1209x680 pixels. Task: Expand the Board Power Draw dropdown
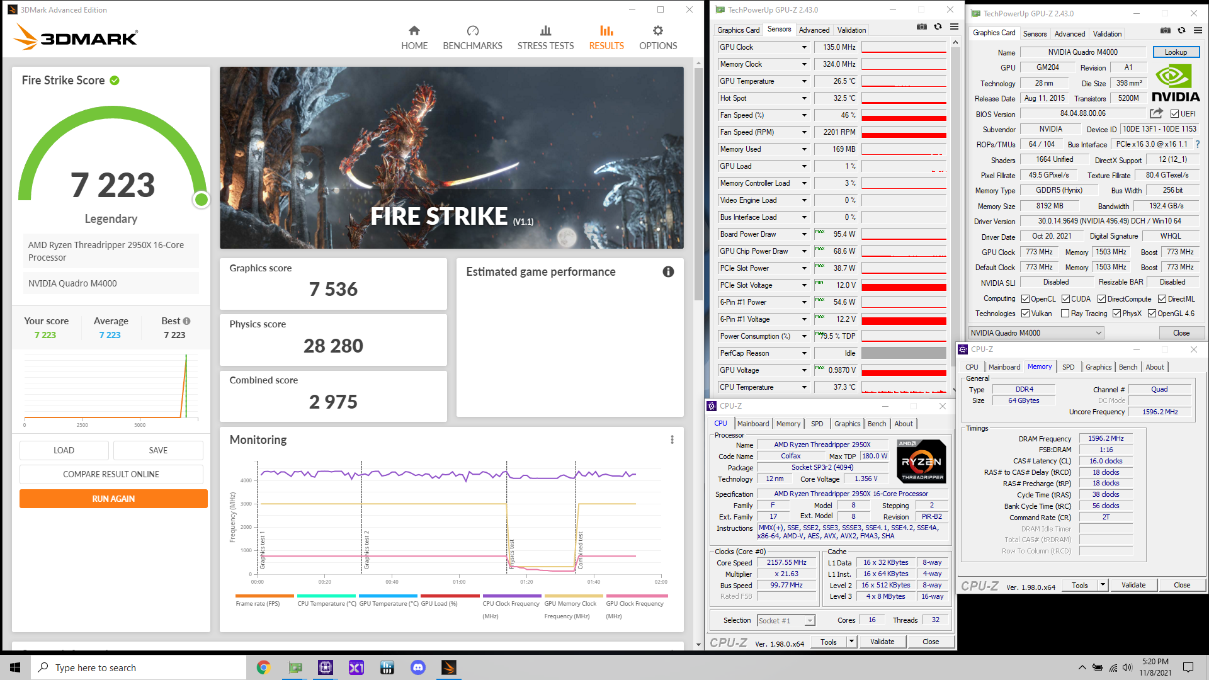(804, 234)
